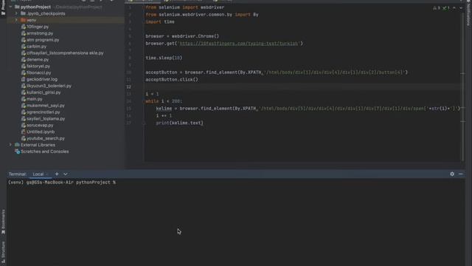Expand External Libraries node
The width and height of the screenshot is (472, 266).
10,145
